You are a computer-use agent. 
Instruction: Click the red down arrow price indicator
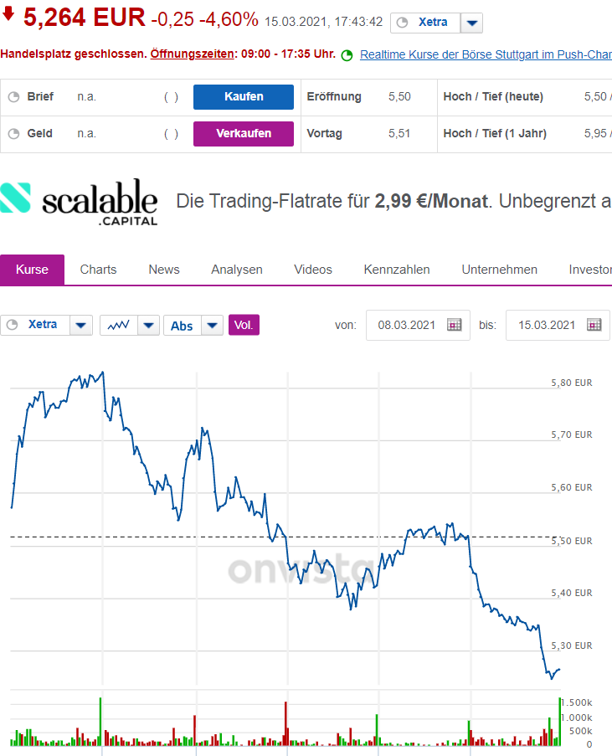point(8,14)
